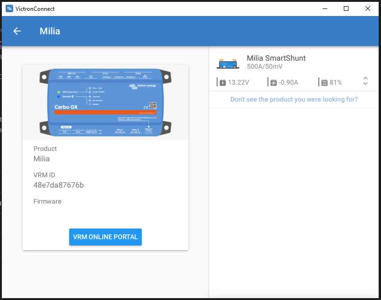Open the Milia SmartShunt device icon

click(x=228, y=63)
